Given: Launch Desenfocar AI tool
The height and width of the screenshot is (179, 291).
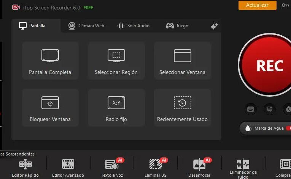Looking at the screenshot, I should click(199, 168).
